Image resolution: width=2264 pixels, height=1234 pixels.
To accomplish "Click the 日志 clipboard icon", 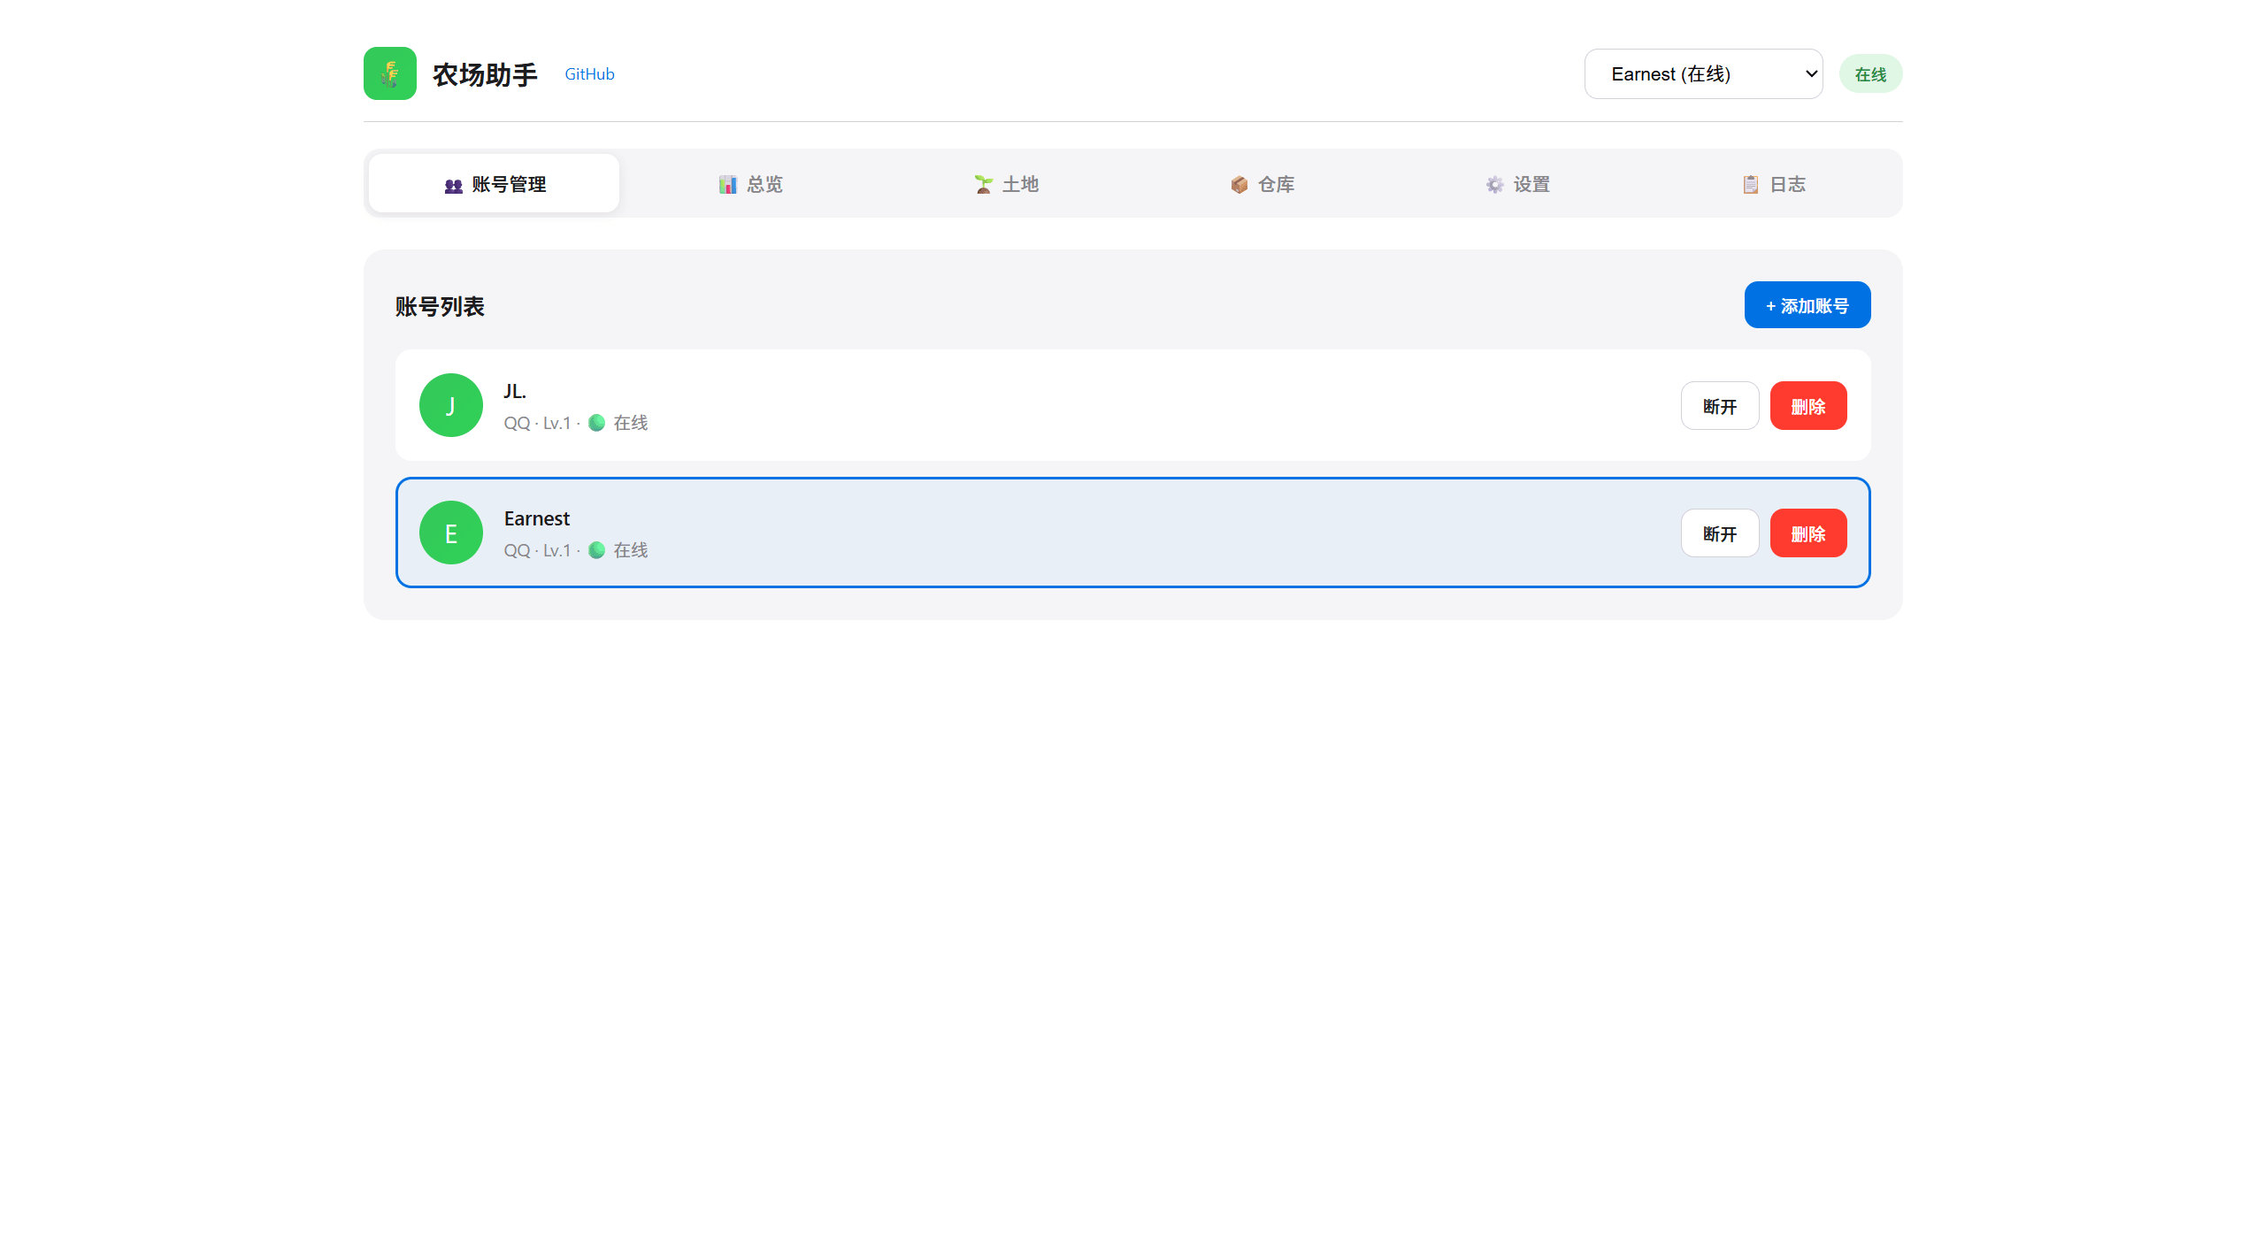I will 1750,185.
